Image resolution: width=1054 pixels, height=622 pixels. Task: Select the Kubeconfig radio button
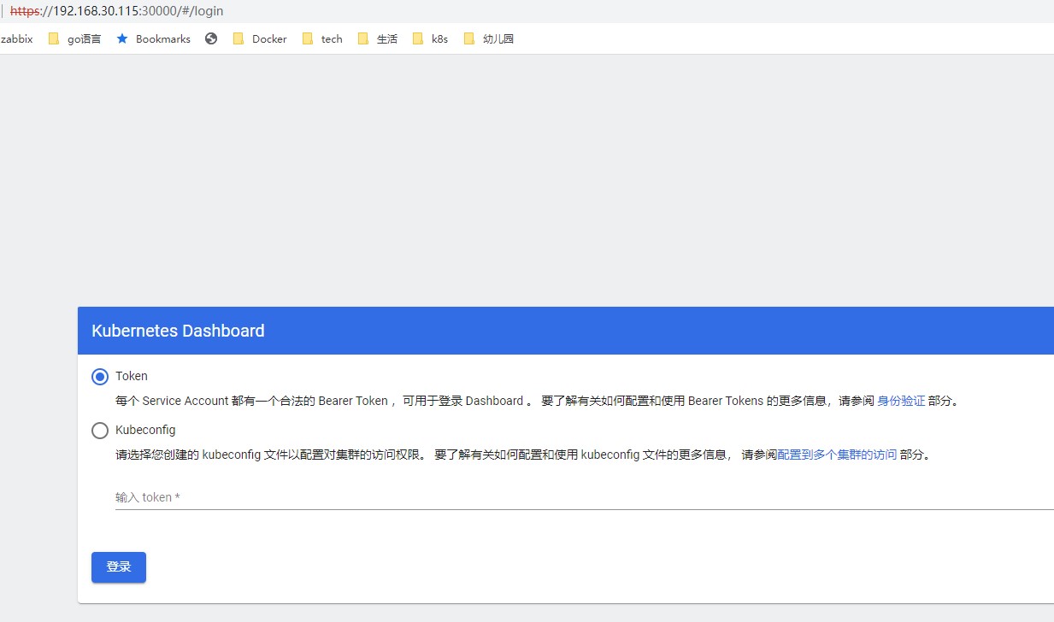100,431
